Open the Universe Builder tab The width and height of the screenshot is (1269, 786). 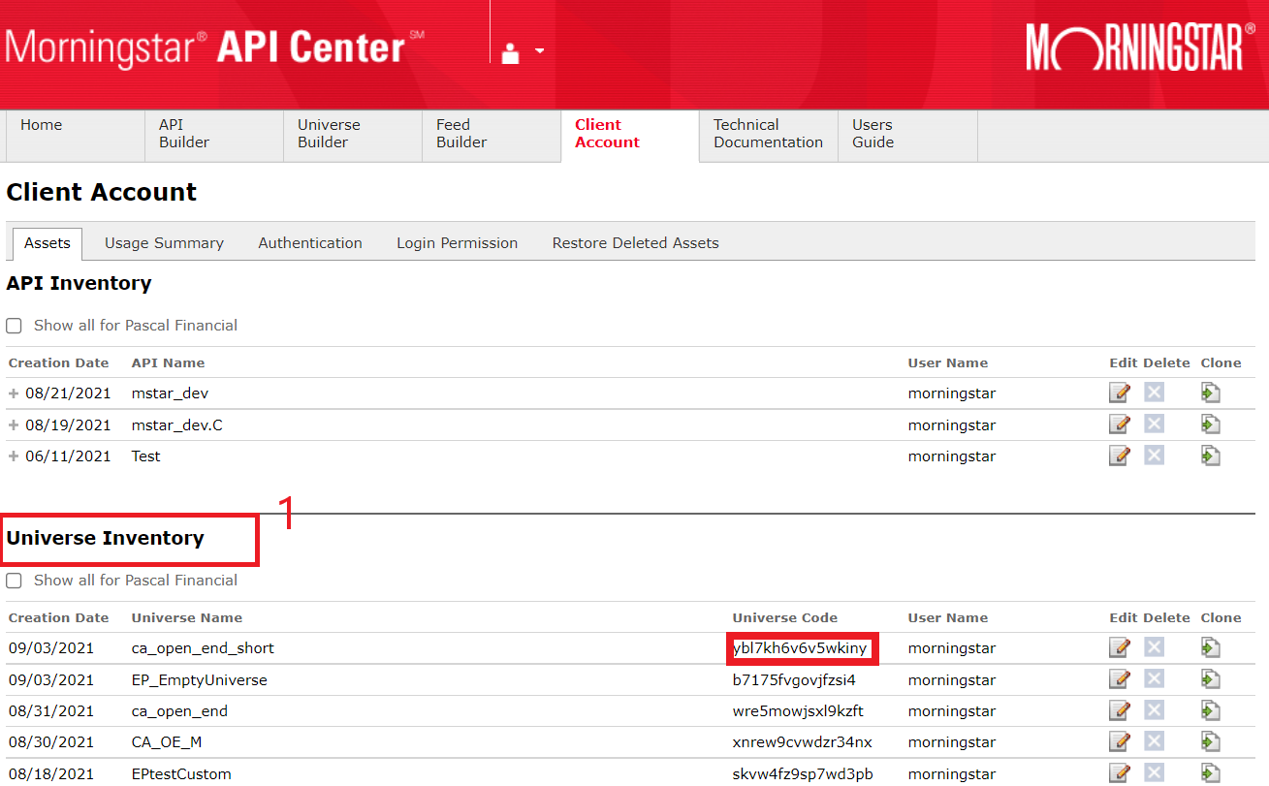353,136
